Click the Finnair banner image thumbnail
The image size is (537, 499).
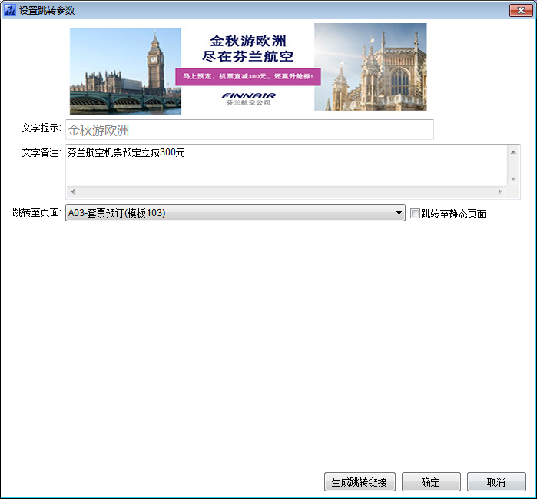click(x=248, y=69)
